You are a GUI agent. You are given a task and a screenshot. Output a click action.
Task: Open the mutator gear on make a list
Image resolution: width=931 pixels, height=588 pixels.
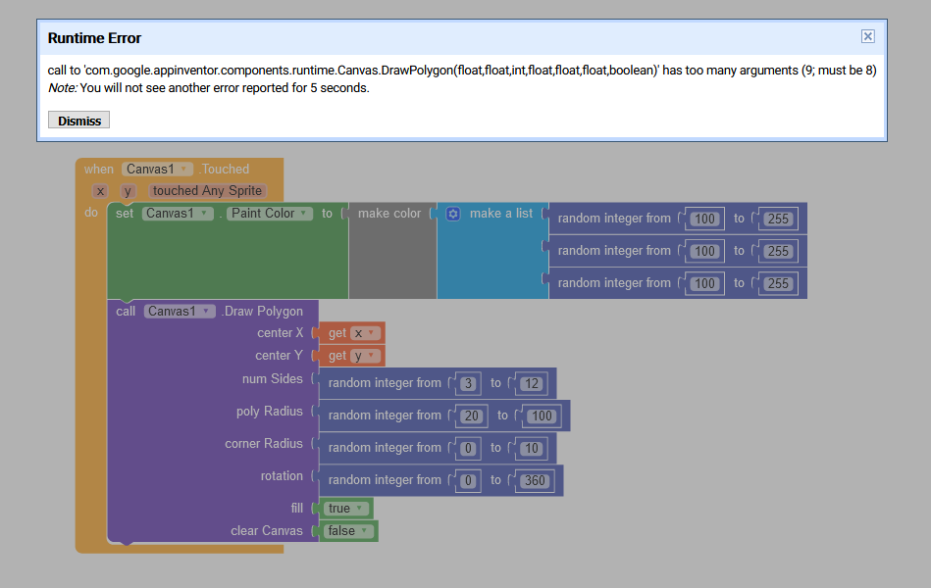tap(453, 214)
